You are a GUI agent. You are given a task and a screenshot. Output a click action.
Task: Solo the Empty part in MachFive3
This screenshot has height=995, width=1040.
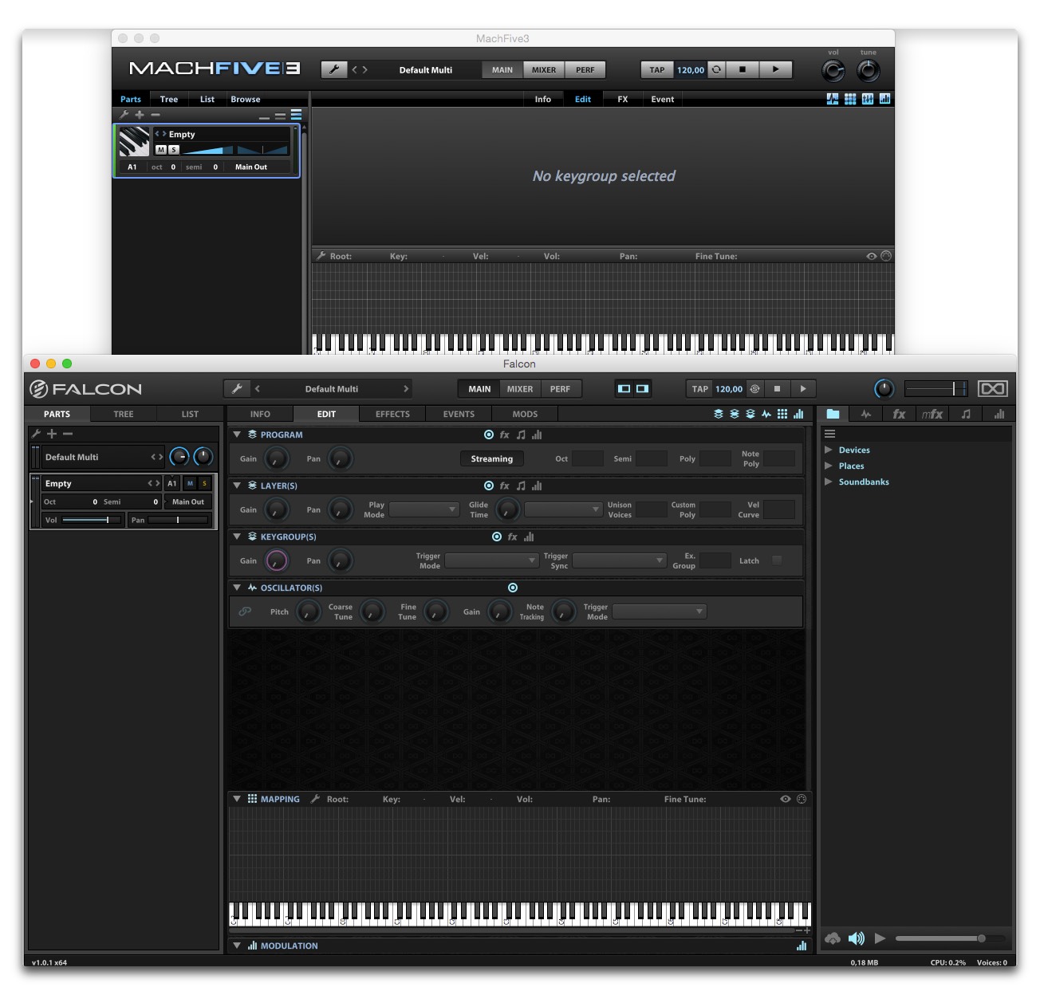[174, 150]
